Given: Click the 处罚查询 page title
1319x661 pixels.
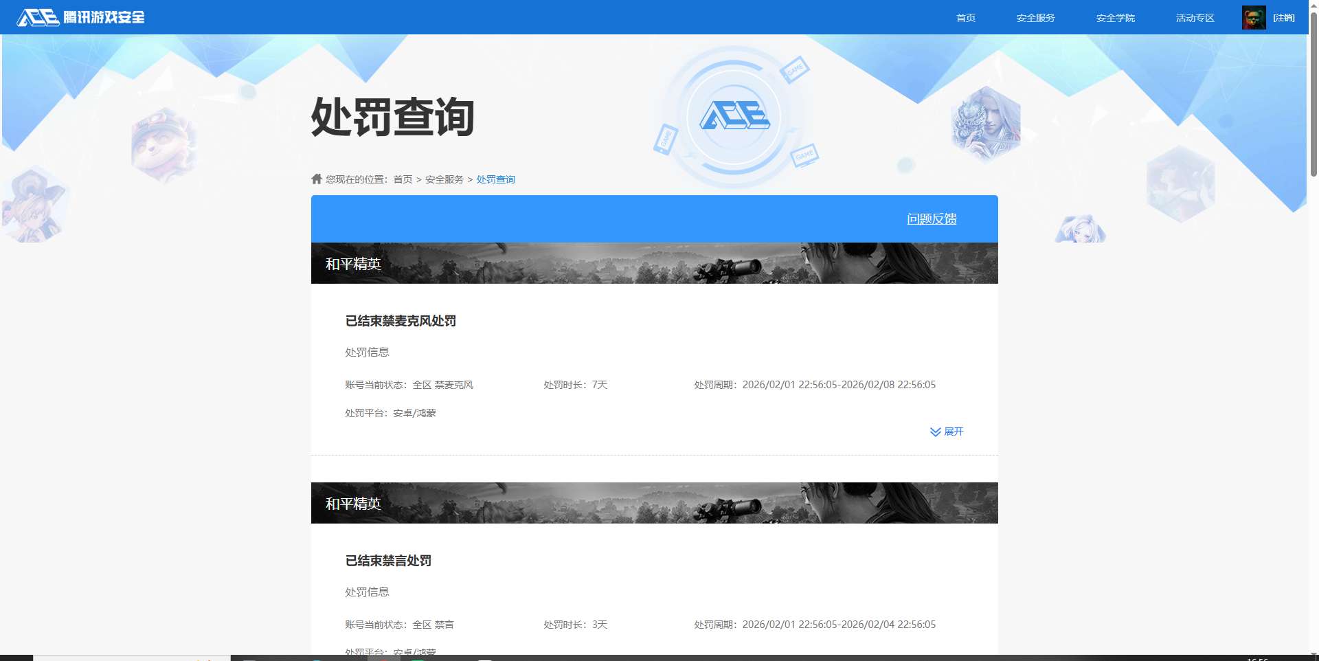Looking at the screenshot, I should click(x=392, y=117).
